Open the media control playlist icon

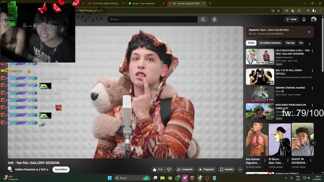tap(308, 11)
